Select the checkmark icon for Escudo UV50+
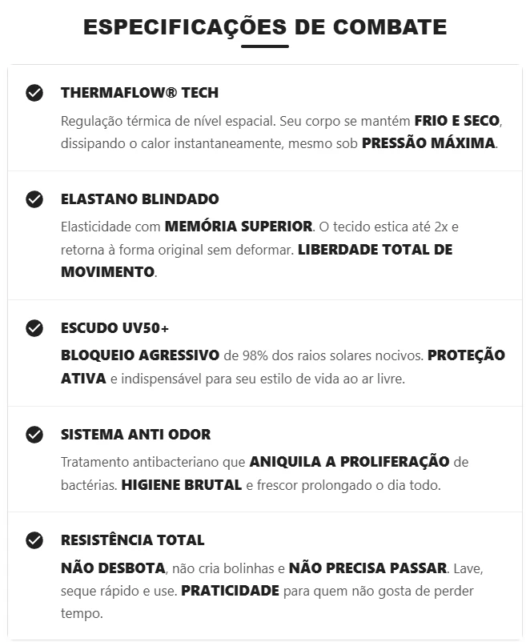526x642 pixels. coord(34,328)
